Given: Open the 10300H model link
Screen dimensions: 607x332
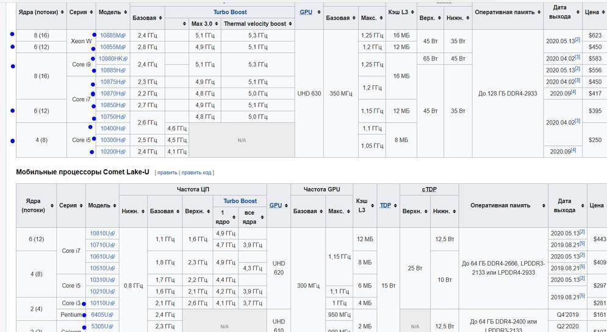Looking at the screenshot, I should (110, 140).
